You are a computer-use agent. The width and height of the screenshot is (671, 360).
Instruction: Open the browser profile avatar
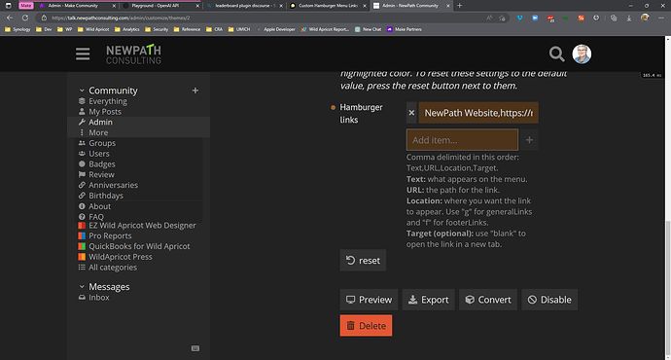click(x=645, y=18)
